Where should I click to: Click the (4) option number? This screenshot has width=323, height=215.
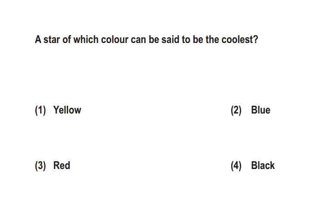pyautogui.click(x=236, y=166)
